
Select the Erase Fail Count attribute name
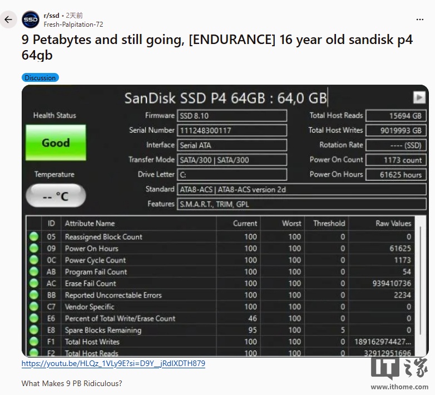pos(91,284)
